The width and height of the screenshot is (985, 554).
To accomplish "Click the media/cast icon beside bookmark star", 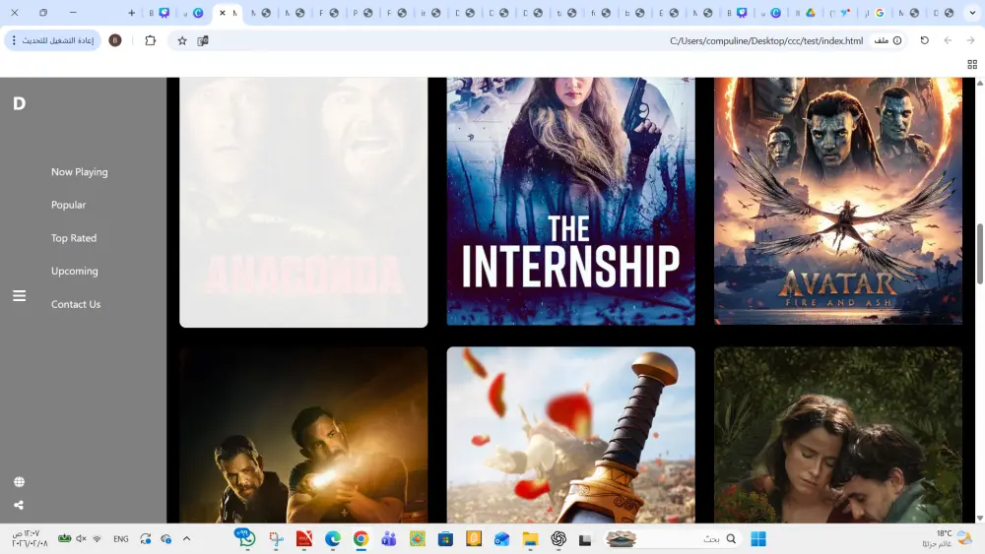I will [x=203, y=40].
